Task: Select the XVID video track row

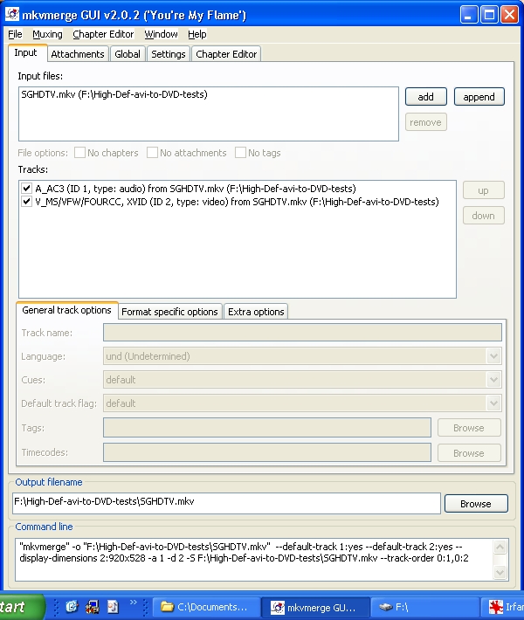Action: tap(237, 202)
